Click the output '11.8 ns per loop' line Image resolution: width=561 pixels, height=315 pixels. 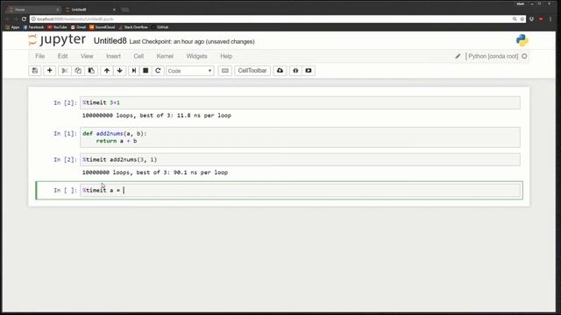coord(157,115)
